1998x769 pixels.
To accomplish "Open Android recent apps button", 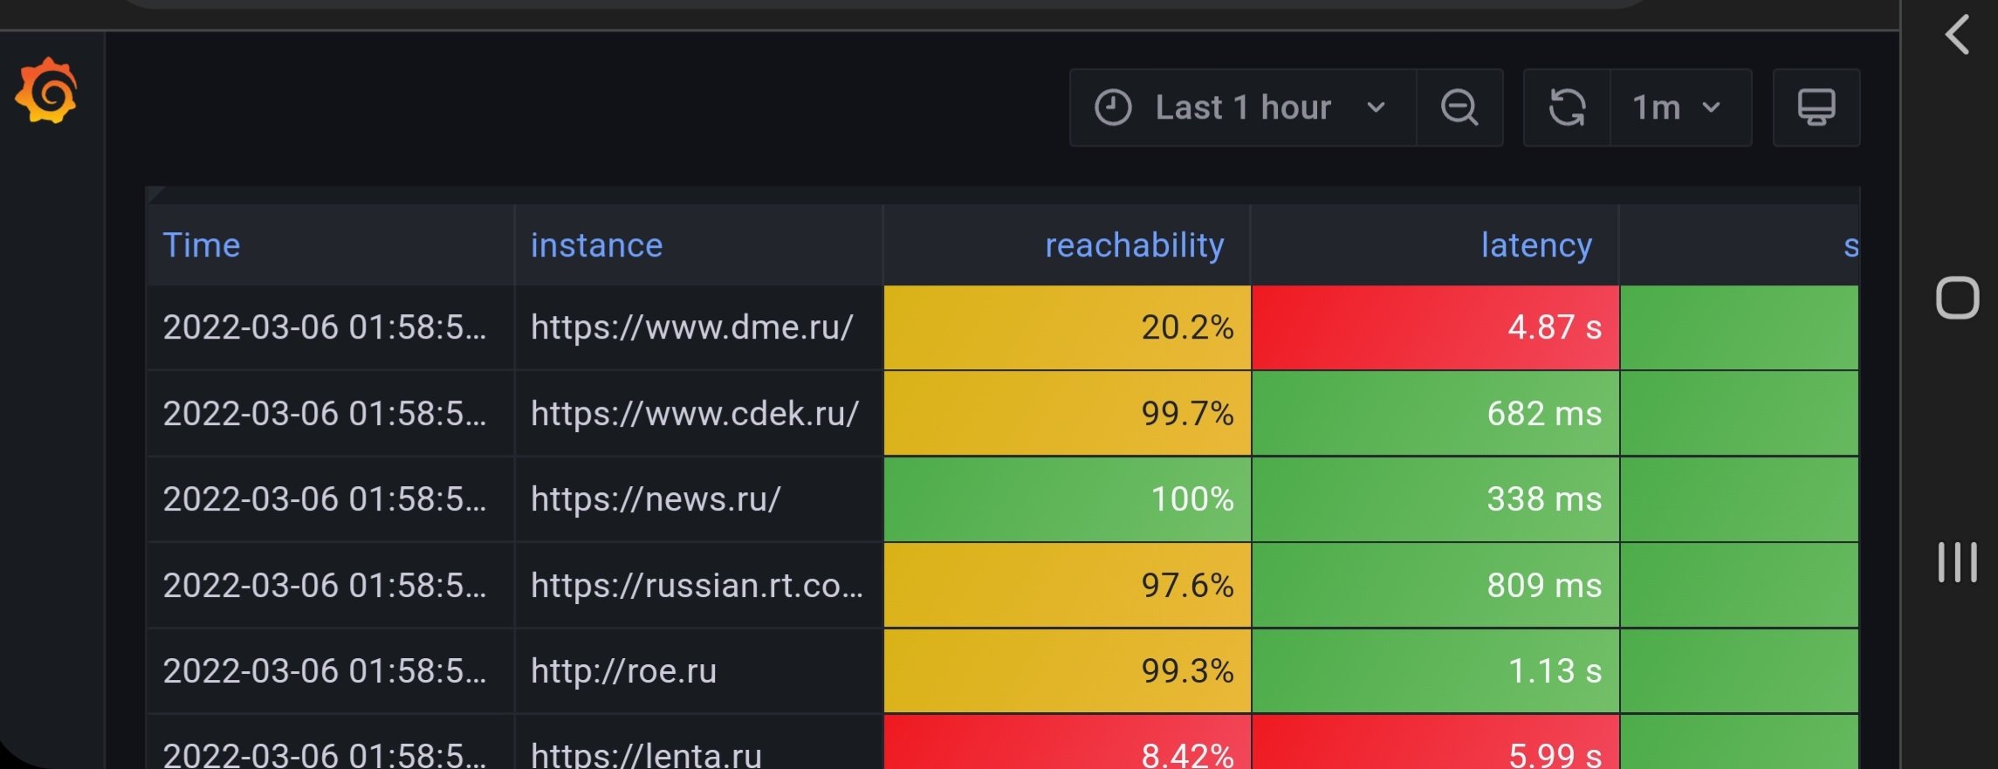I will [x=1957, y=562].
